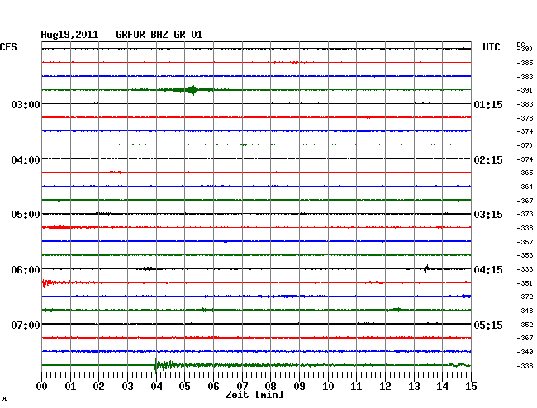This screenshot has height=408, width=537.
Task: Click the 03:15 UTC time label
Action: [488, 215]
